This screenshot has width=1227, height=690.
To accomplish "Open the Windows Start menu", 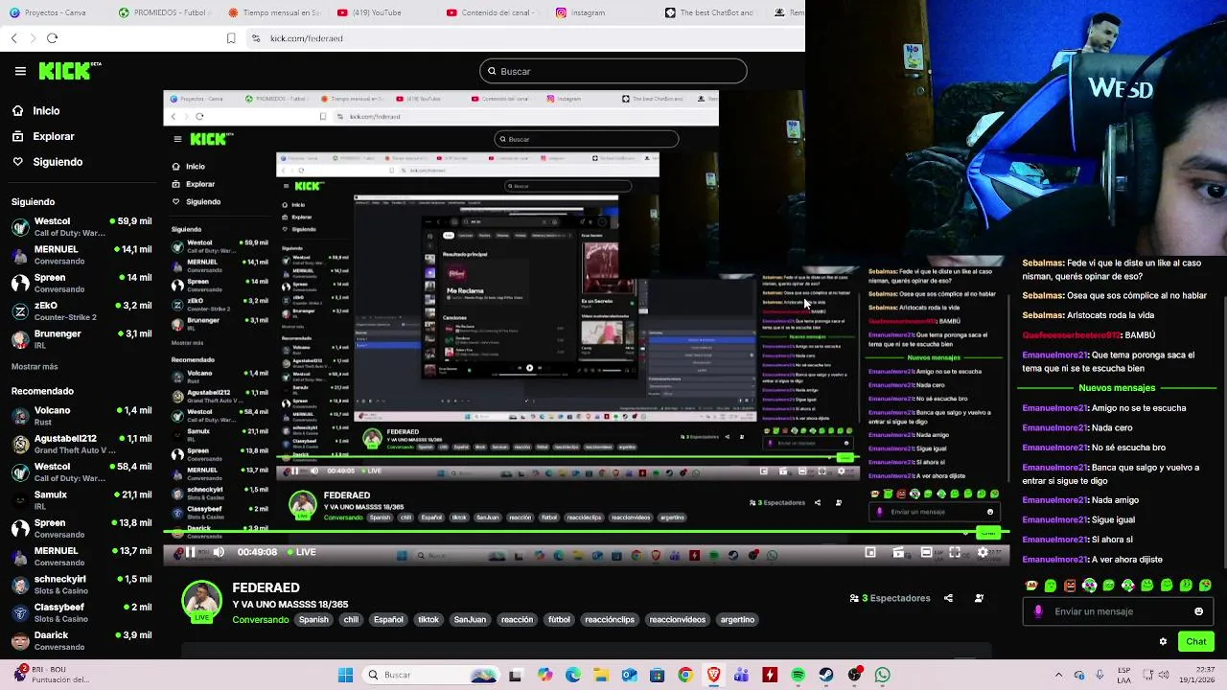I will (x=346, y=675).
